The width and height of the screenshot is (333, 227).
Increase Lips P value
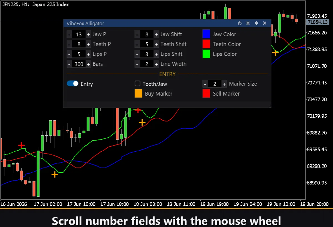click(x=88, y=54)
